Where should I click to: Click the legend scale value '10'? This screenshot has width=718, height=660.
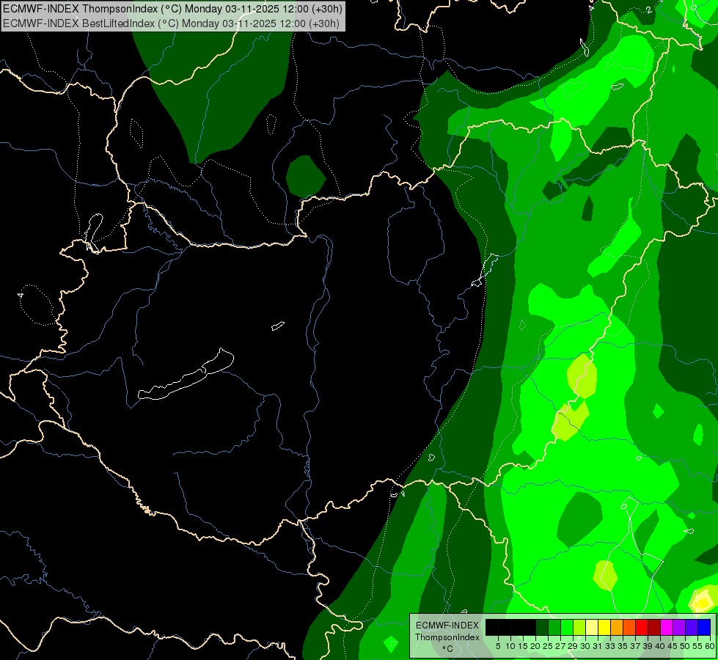coord(510,646)
